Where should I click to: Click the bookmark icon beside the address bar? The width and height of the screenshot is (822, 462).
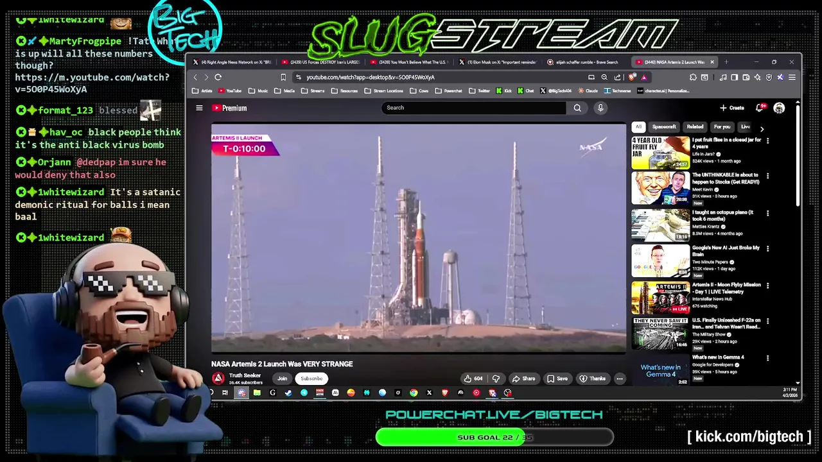pos(283,77)
